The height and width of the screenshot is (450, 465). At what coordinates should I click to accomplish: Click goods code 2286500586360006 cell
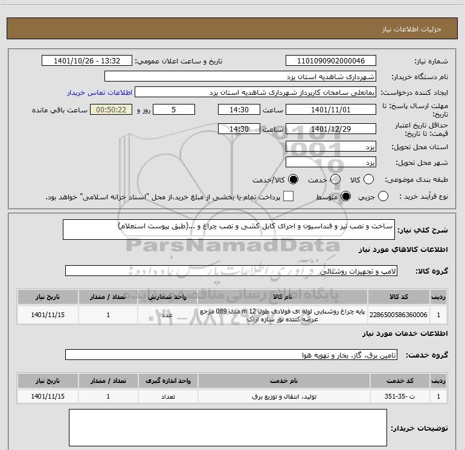pyautogui.click(x=399, y=315)
